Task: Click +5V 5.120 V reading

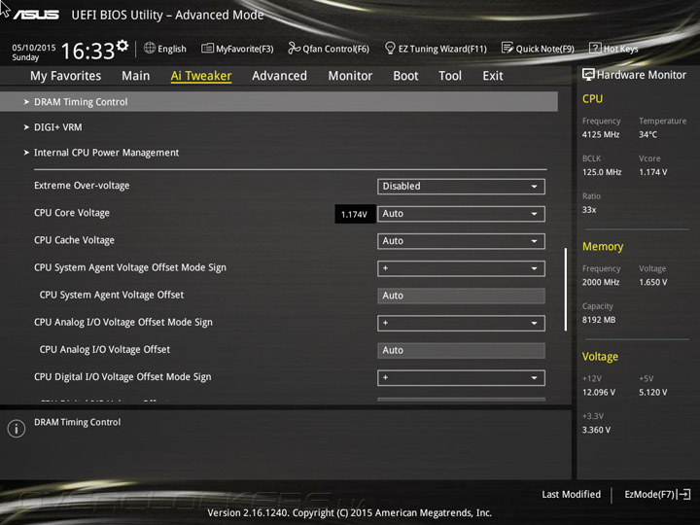Action: click(653, 393)
